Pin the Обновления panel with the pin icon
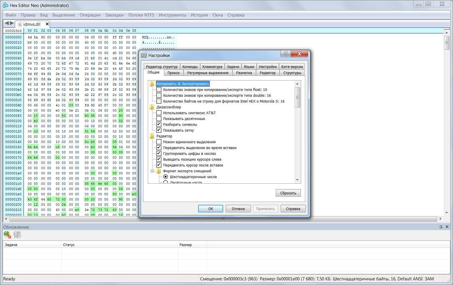453x285 pixels. pyautogui.click(x=441, y=227)
